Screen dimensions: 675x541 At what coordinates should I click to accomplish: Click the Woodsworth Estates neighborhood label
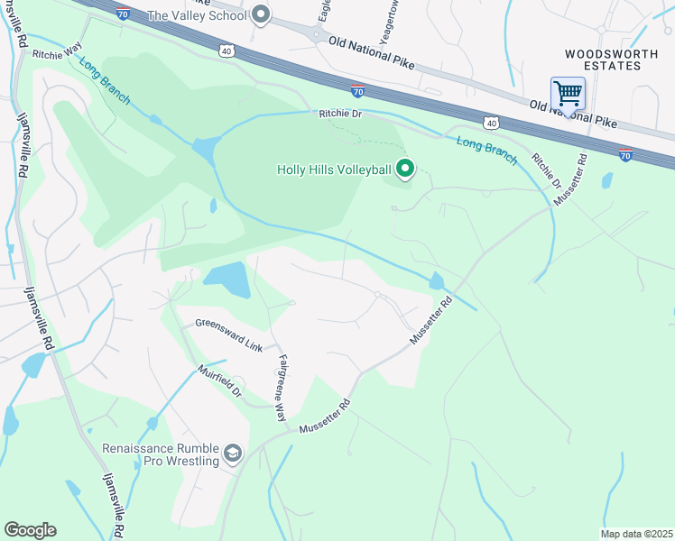tap(612, 60)
